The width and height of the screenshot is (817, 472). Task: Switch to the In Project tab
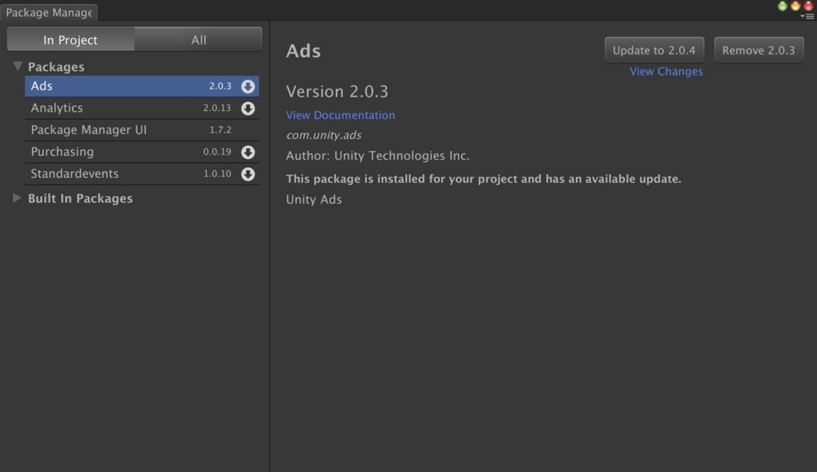[x=70, y=40]
